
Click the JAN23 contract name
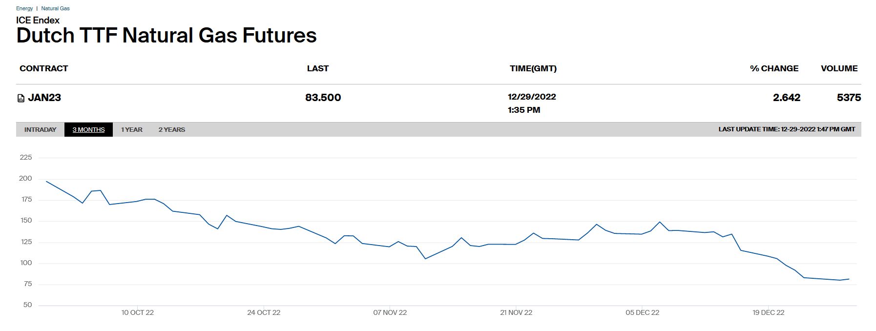pyautogui.click(x=44, y=98)
